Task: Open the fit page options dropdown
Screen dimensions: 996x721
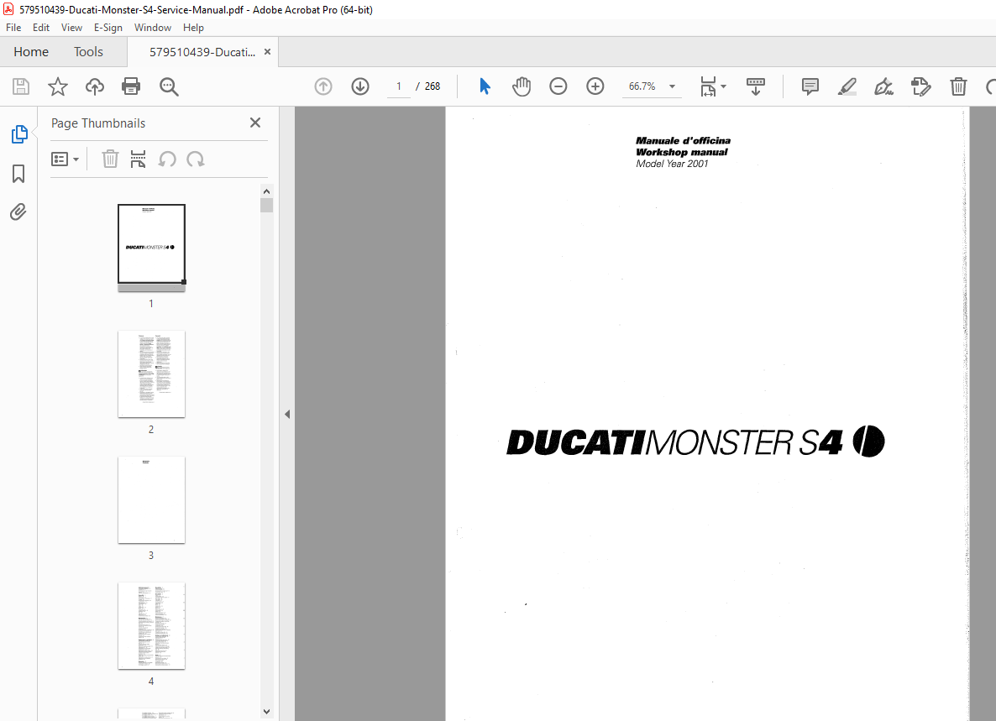Action: pyautogui.click(x=713, y=86)
